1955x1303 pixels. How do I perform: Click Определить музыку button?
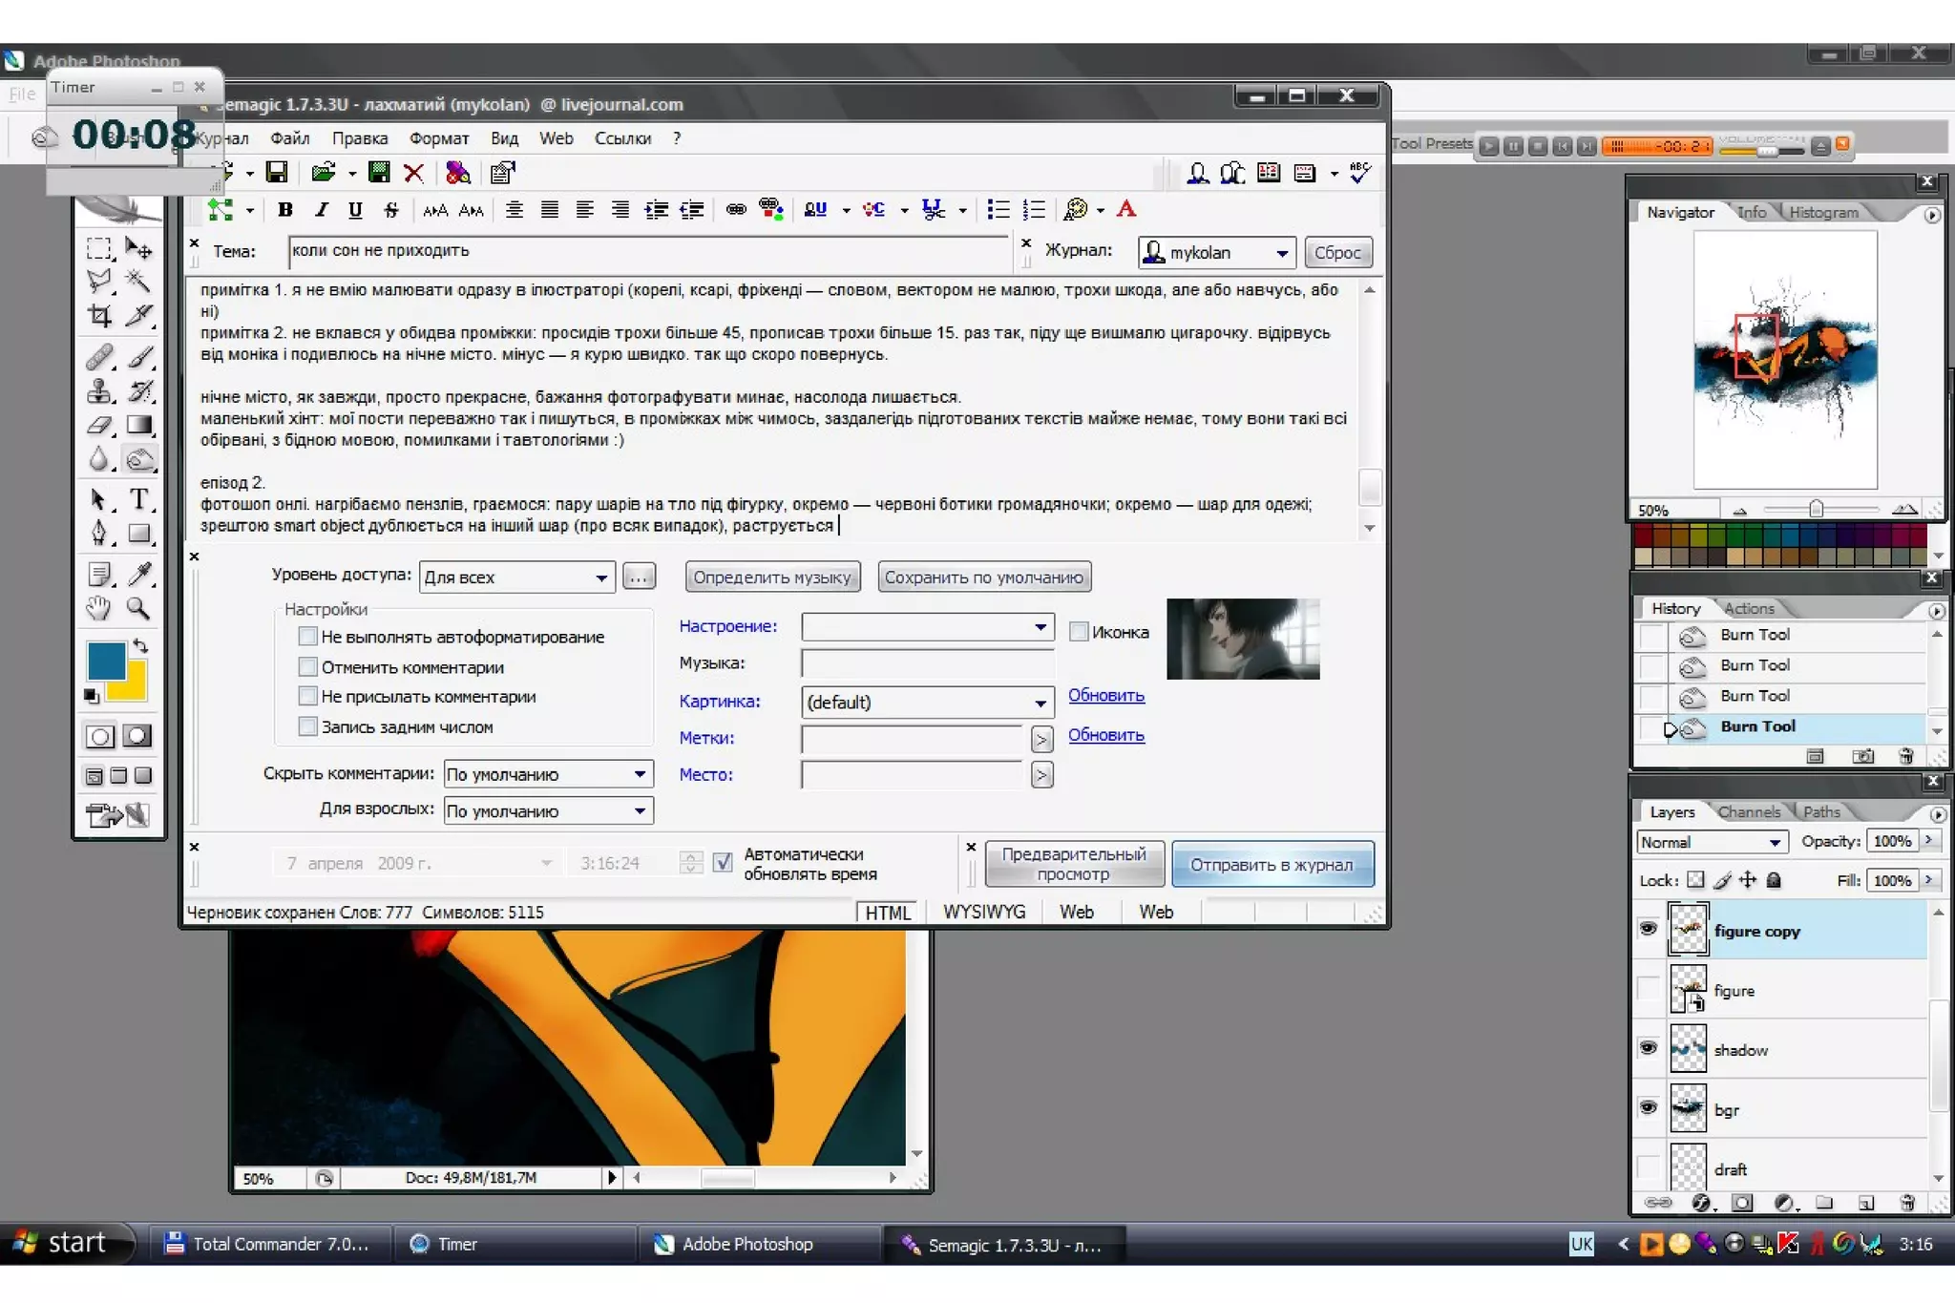pos(771,577)
